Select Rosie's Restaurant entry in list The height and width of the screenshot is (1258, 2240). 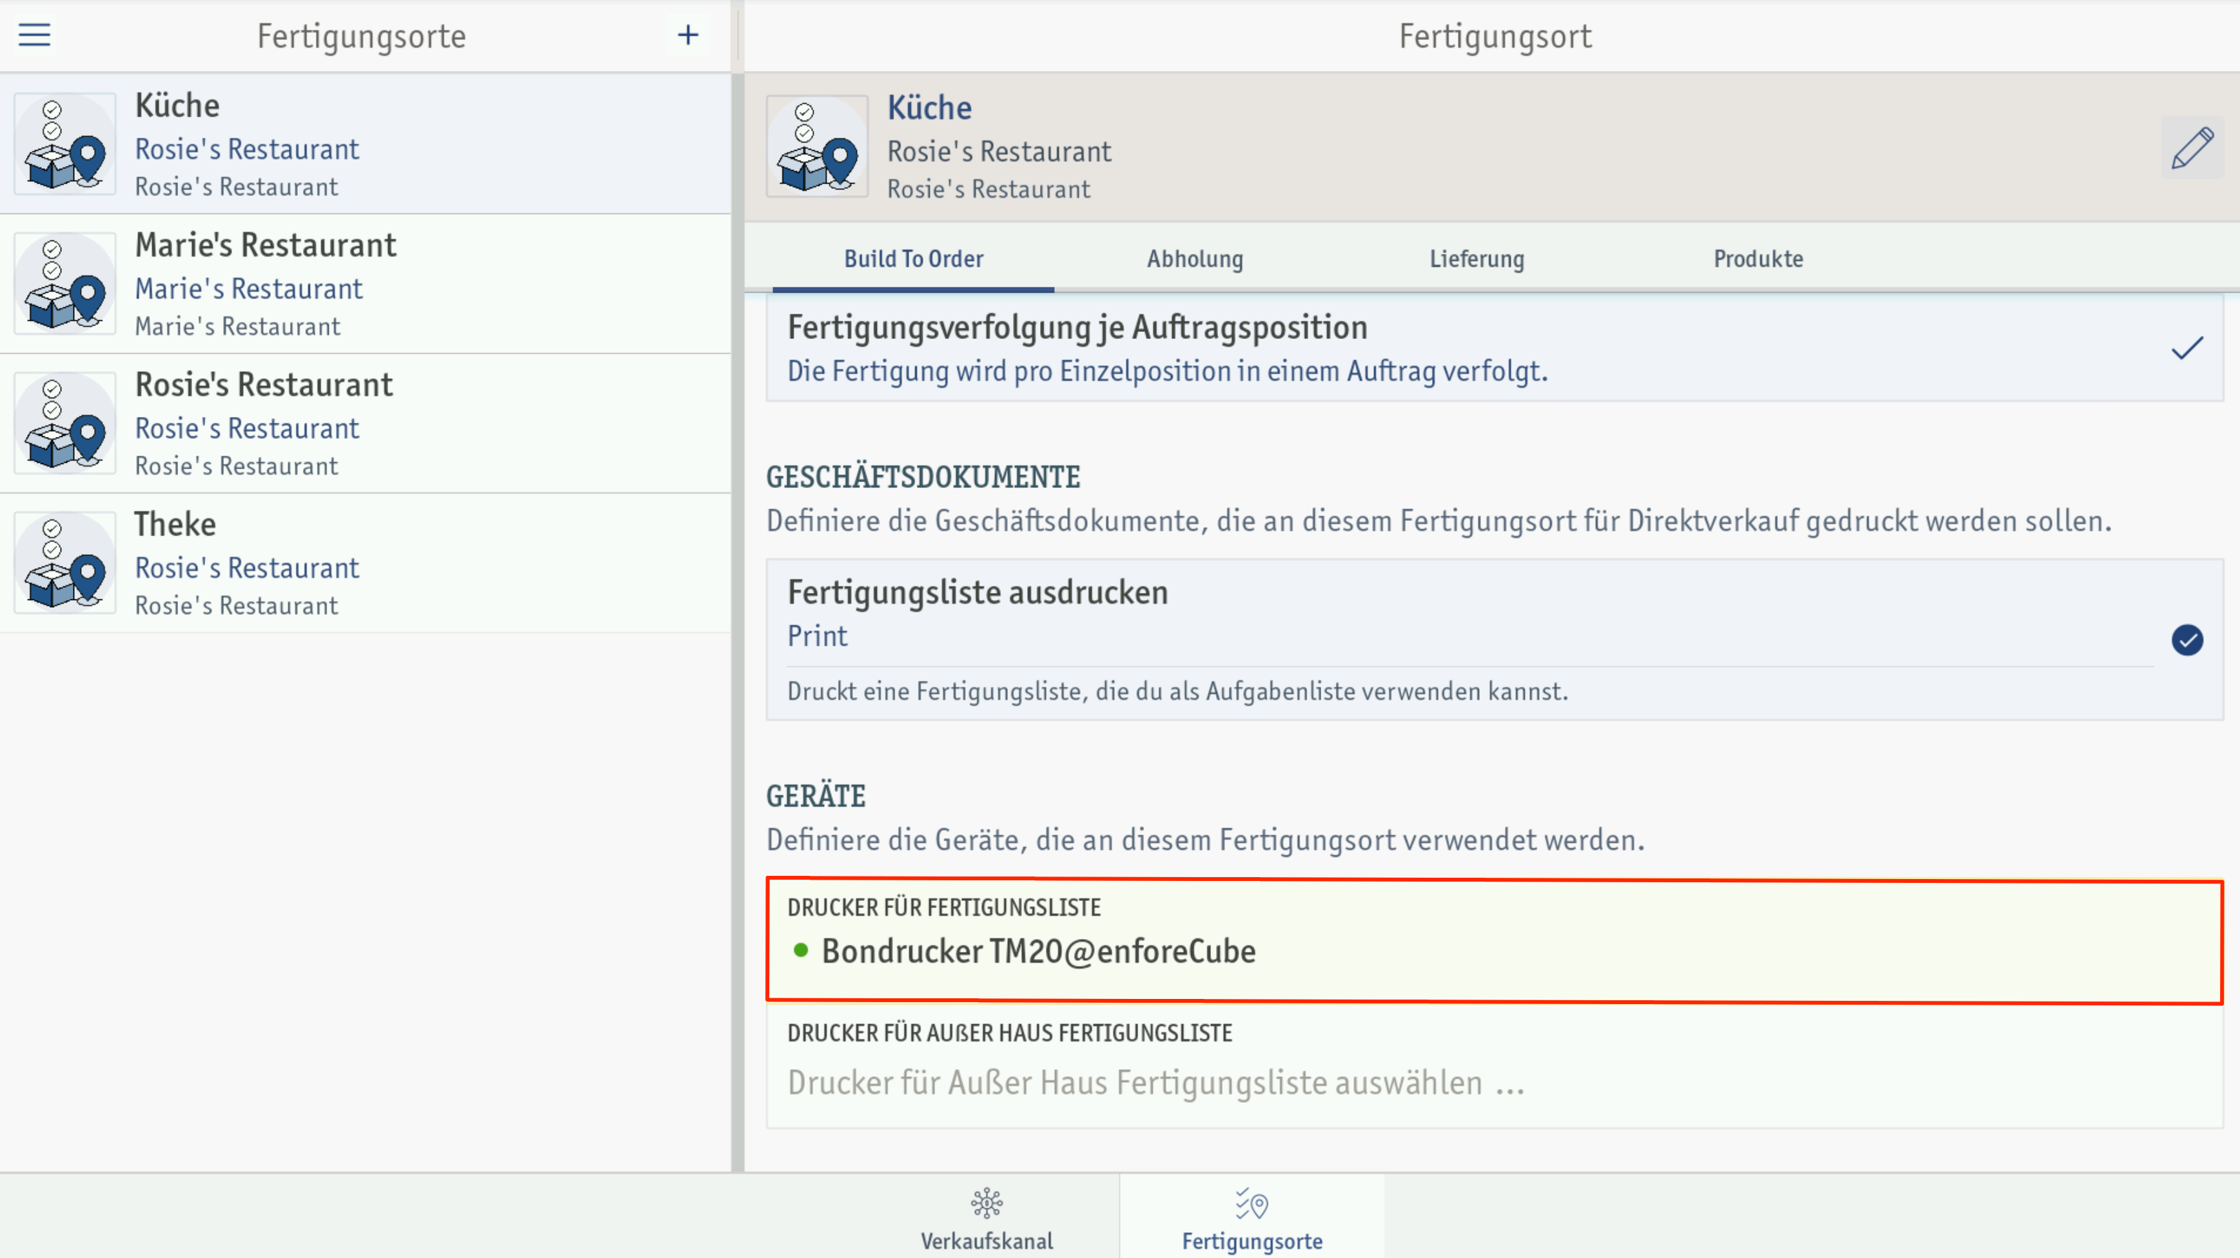click(x=365, y=423)
